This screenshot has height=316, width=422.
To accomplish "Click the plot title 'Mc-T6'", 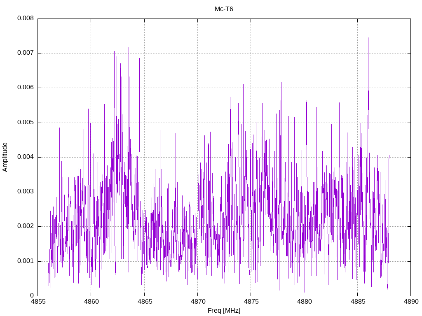I will (x=224, y=9).
